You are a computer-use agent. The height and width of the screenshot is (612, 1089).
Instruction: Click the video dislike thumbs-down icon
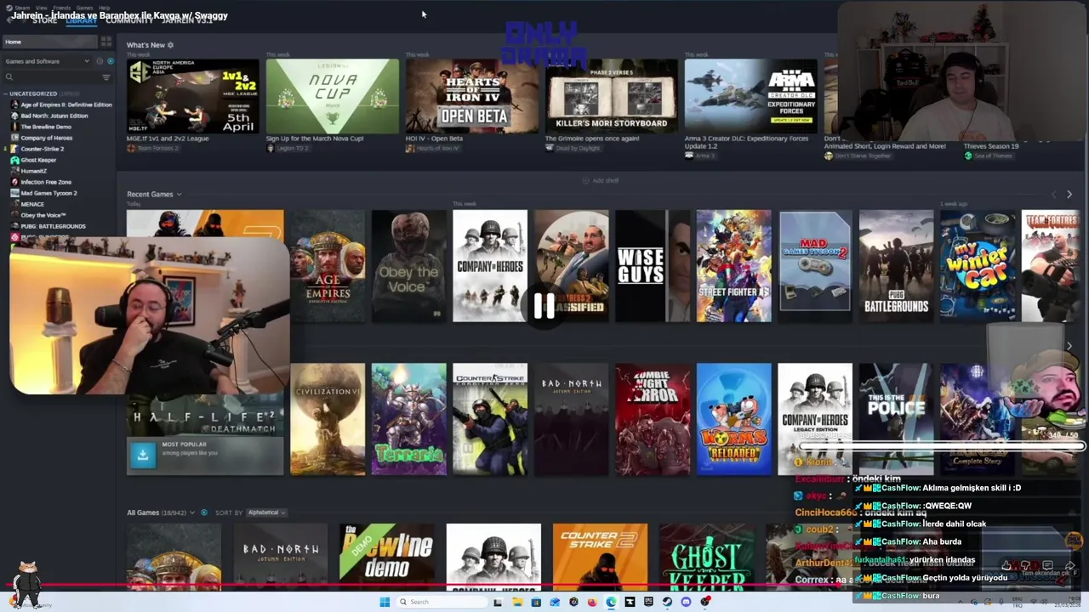pyautogui.click(x=1026, y=566)
